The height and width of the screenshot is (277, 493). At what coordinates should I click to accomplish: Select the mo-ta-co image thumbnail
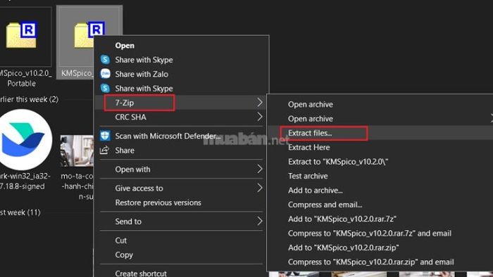77,151
